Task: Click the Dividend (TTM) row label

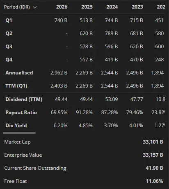Action: tap(24, 99)
